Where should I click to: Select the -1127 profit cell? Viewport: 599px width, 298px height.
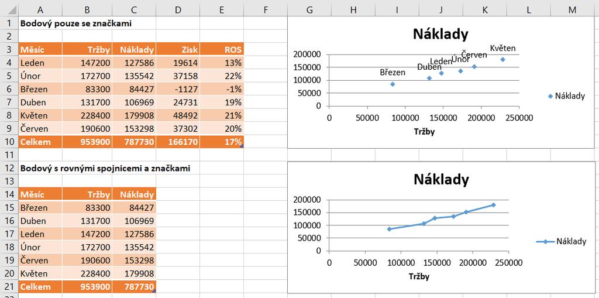click(x=178, y=89)
